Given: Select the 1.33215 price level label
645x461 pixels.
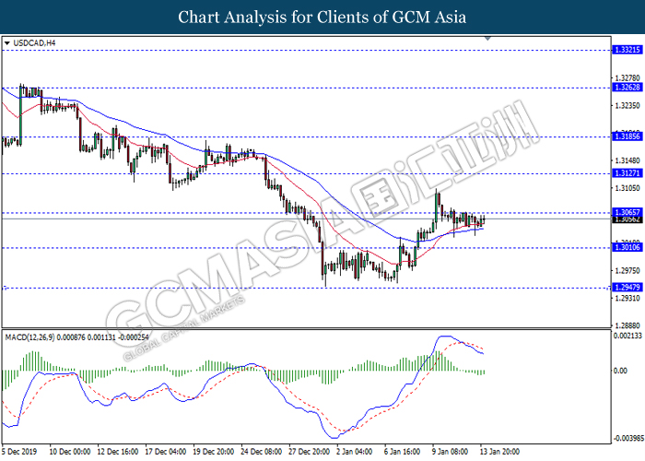Looking at the screenshot, I should coord(627,50).
